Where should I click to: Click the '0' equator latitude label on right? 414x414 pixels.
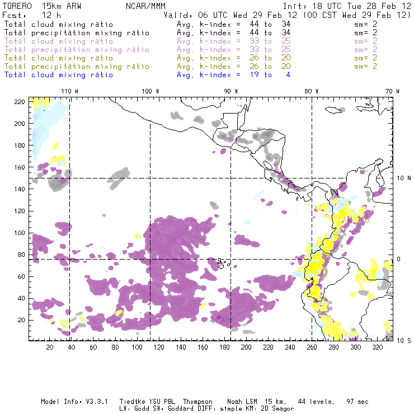point(399,259)
